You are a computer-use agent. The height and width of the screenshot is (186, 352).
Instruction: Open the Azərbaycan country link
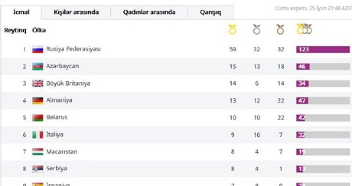62,66
